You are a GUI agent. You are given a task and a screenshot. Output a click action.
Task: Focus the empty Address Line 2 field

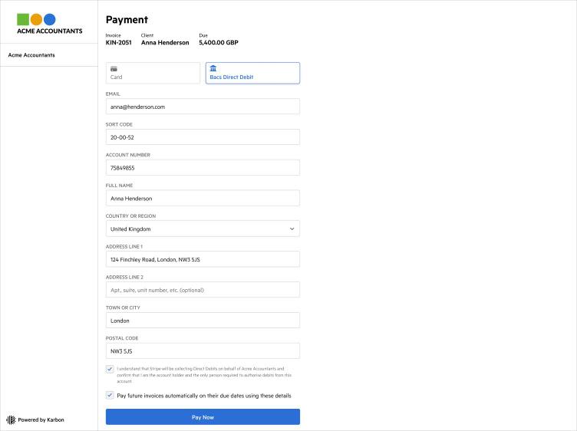[203, 290]
